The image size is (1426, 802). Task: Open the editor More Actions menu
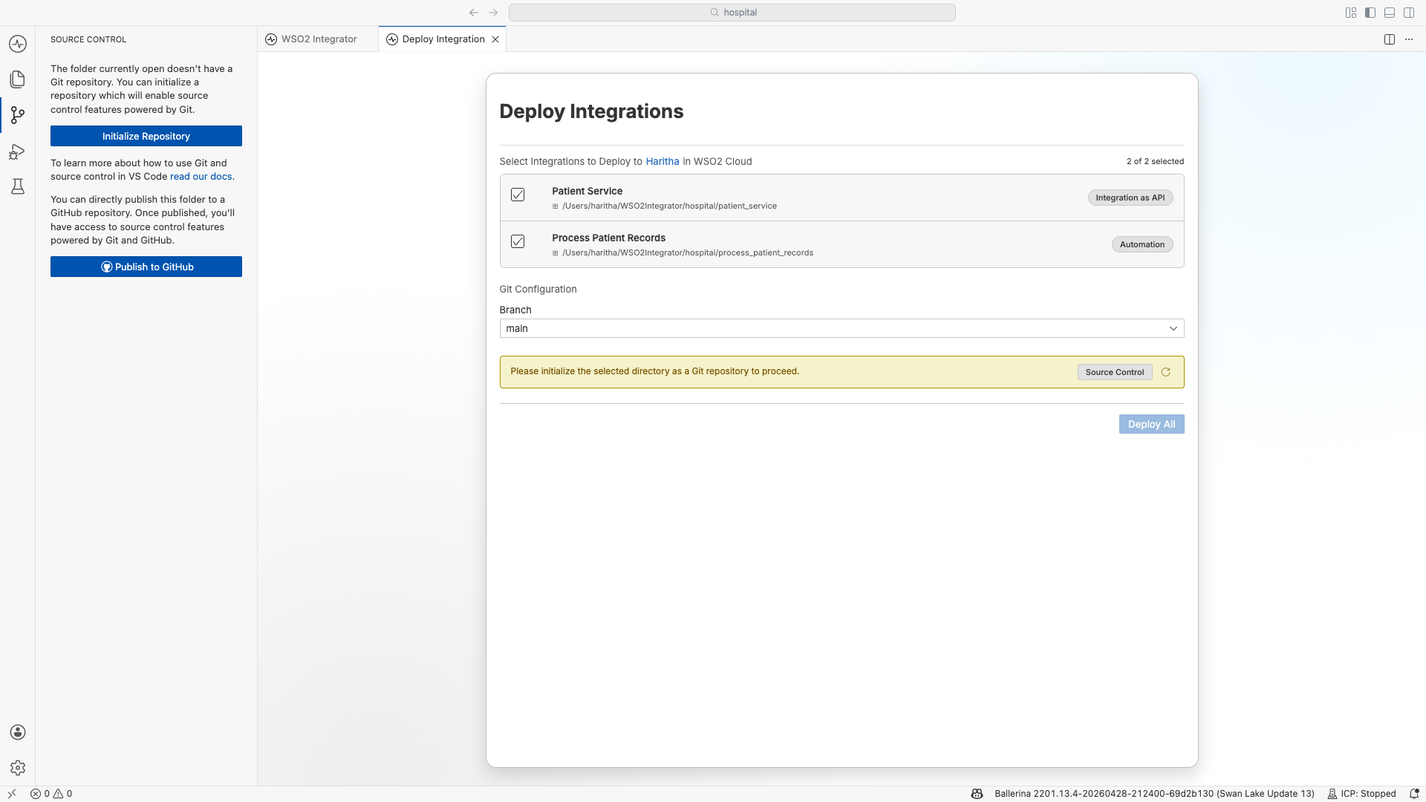1409,39
